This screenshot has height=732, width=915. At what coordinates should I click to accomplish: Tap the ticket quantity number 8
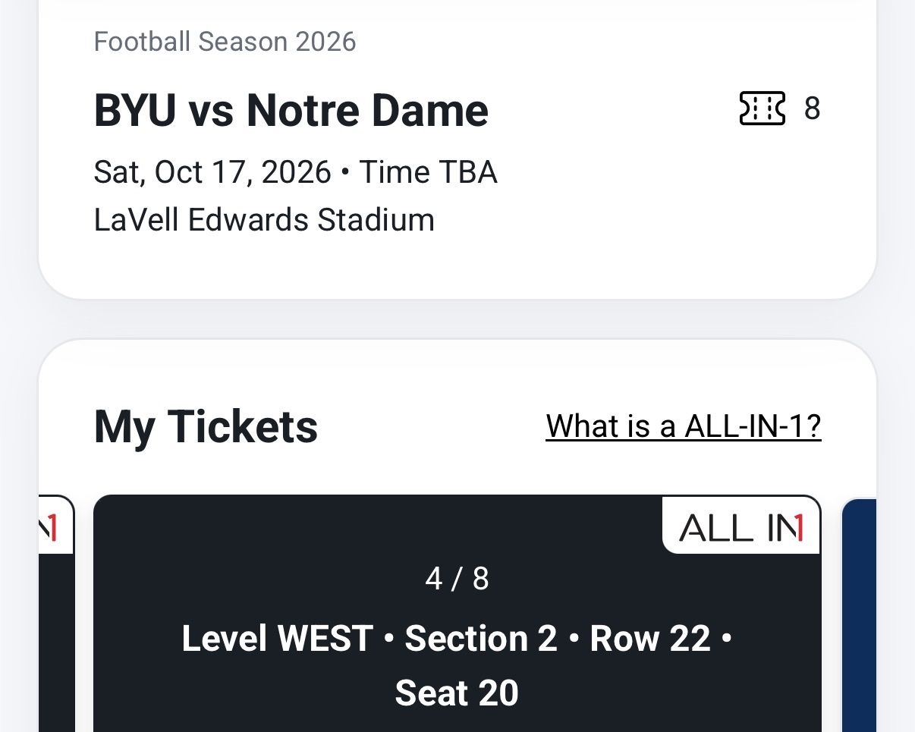click(x=812, y=108)
